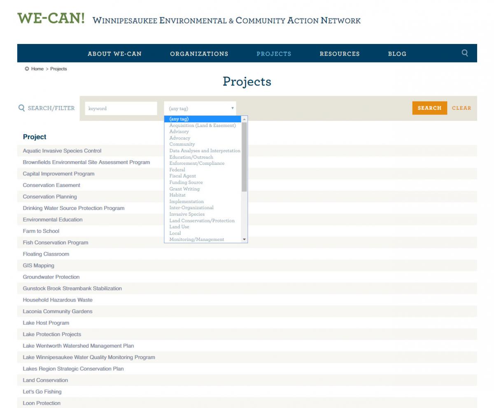The width and height of the screenshot is (494, 408).
Task: Click the home icon in breadcrumb
Action: pos(27,69)
